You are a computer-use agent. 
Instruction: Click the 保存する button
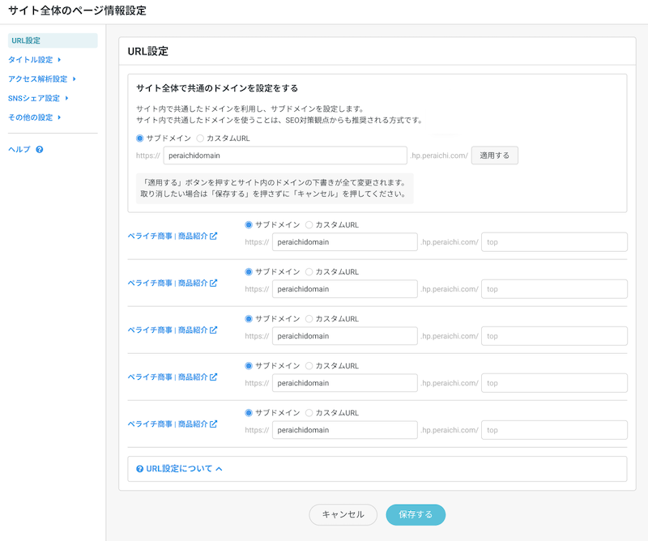(416, 514)
